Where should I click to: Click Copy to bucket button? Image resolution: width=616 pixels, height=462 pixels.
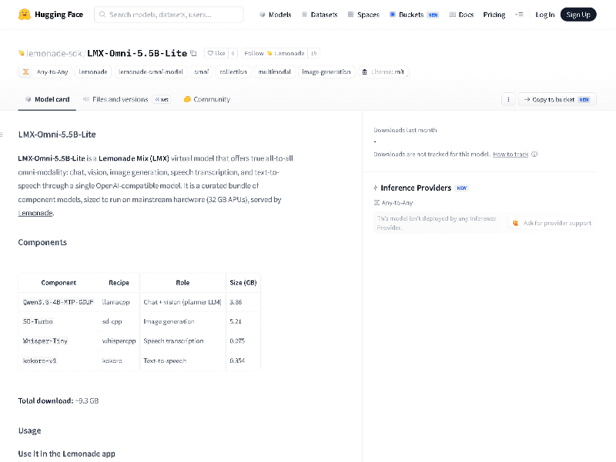pyautogui.click(x=557, y=99)
